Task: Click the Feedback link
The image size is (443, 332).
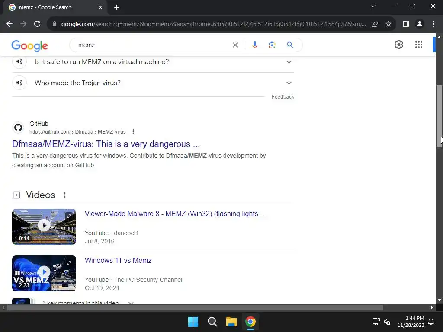Action: click(x=282, y=97)
